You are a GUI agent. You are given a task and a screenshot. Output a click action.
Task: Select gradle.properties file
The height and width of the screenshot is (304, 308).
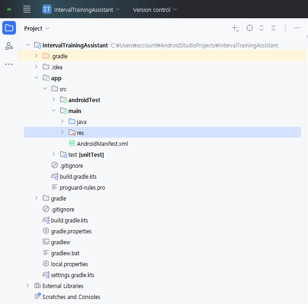pyautogui.click(x=71, y=232)
